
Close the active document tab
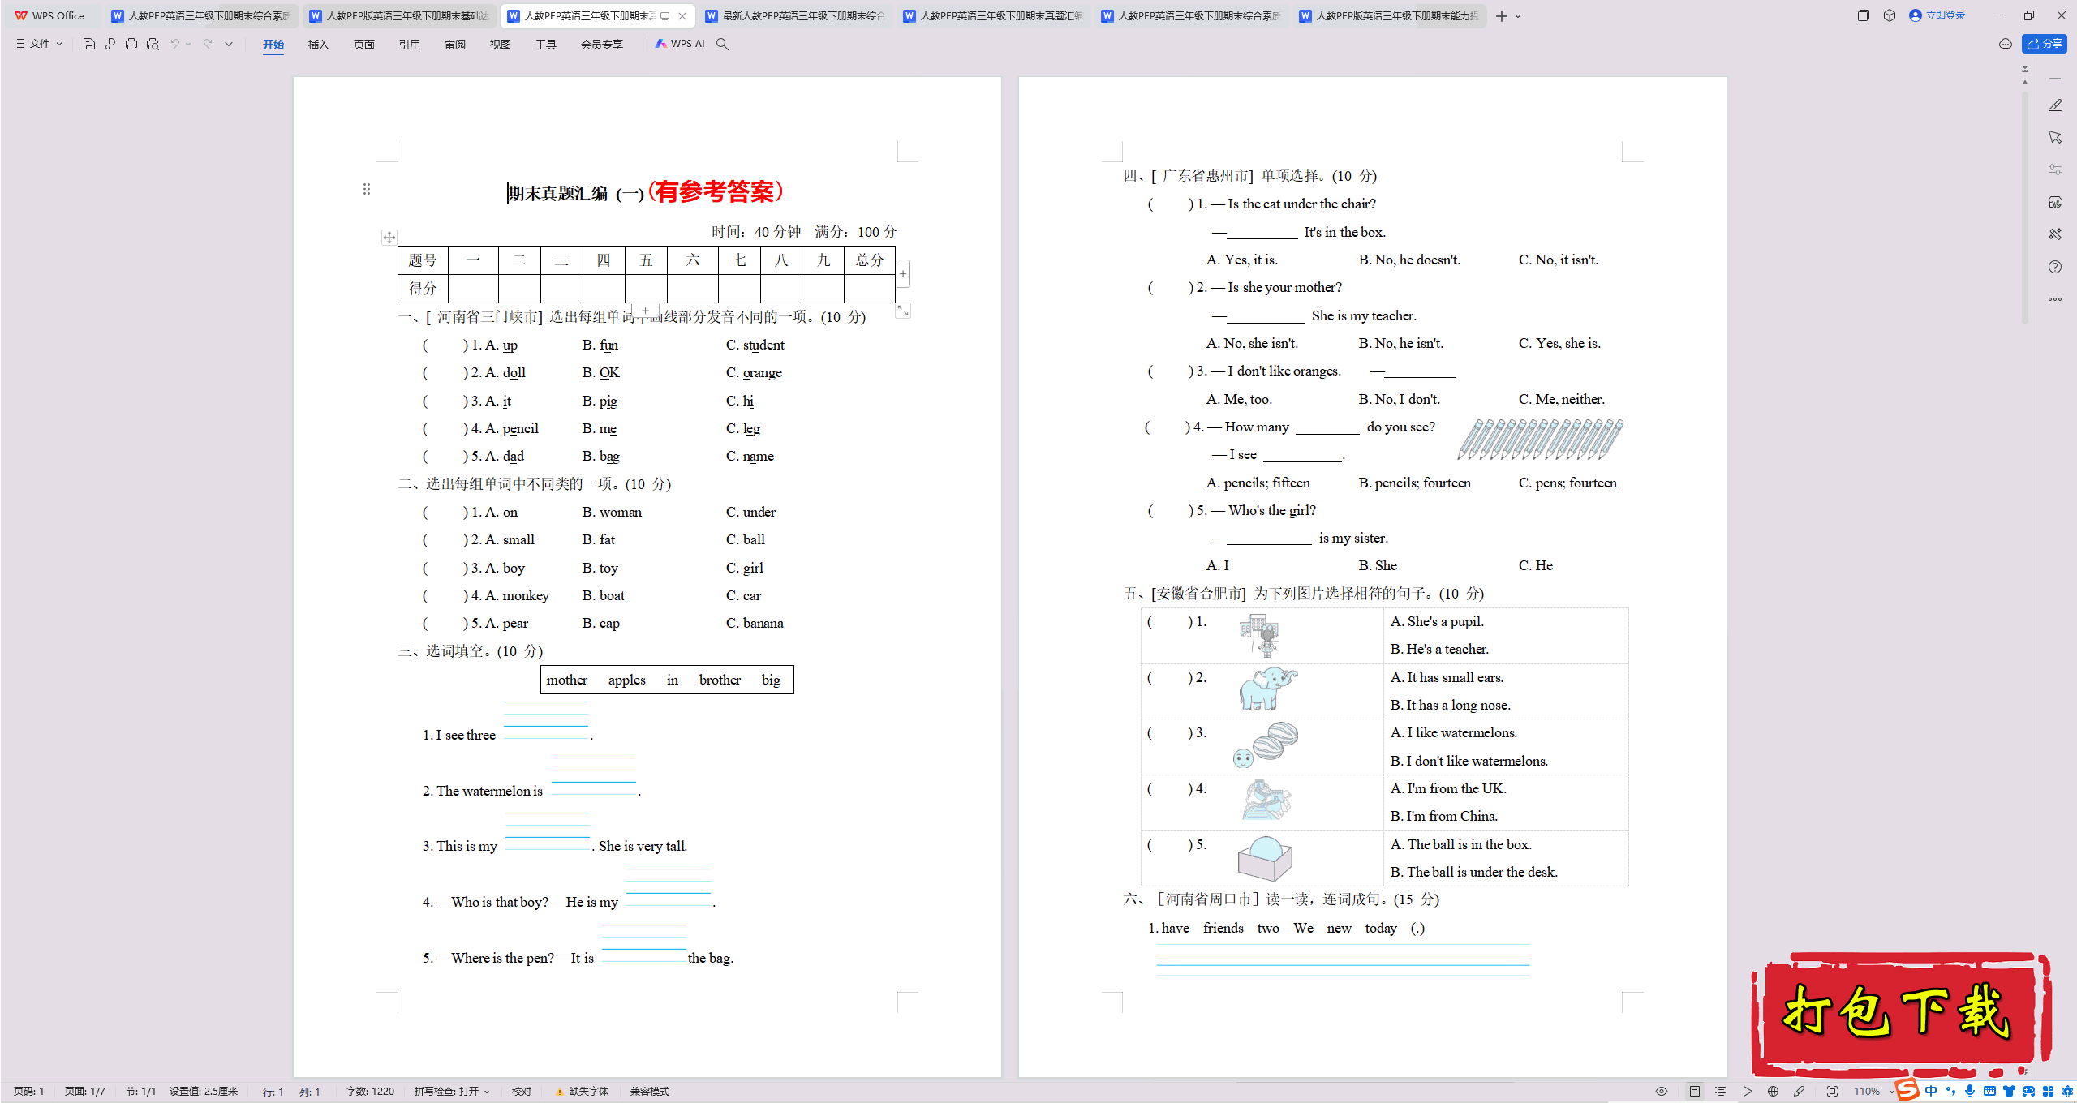682,16
